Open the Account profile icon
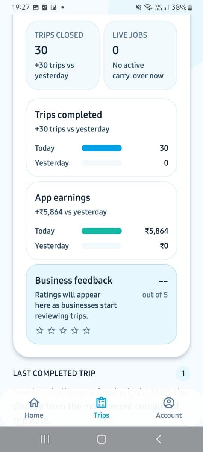 pyautogui.click(x=169, y=403)
